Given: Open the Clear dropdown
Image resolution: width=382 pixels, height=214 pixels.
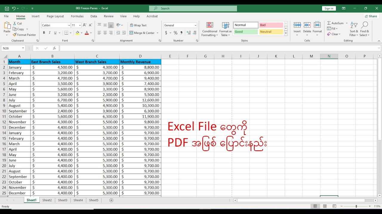Looking at the screenshot, I should 334,34.
